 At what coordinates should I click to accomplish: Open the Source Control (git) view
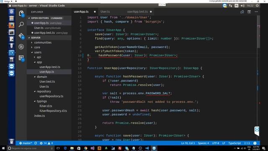click(21, 36)
